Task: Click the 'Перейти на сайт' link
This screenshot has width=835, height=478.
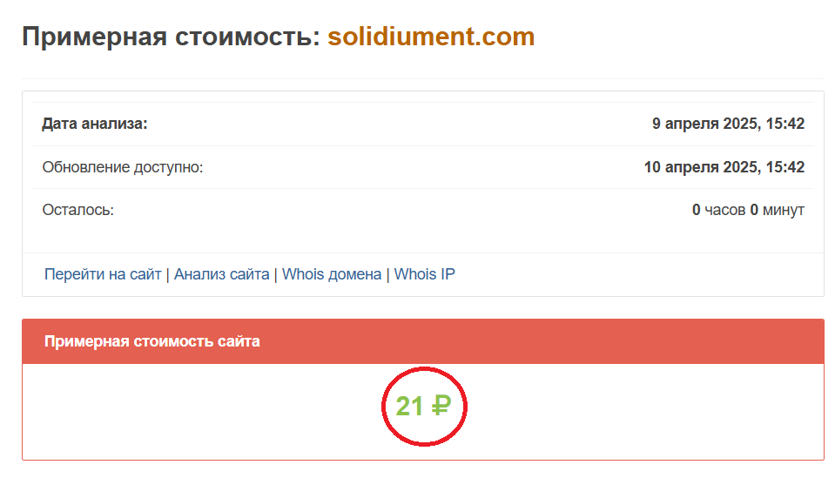Action: coord(103,274)
